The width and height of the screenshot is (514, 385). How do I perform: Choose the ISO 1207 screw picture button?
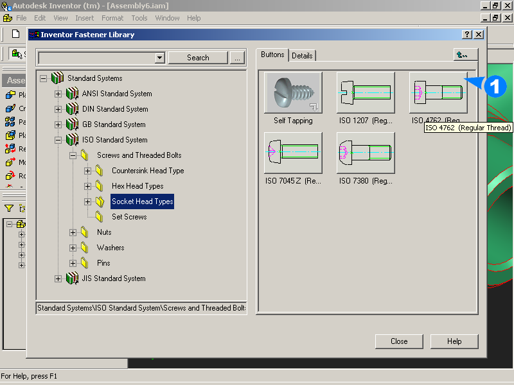pos(366,92)
